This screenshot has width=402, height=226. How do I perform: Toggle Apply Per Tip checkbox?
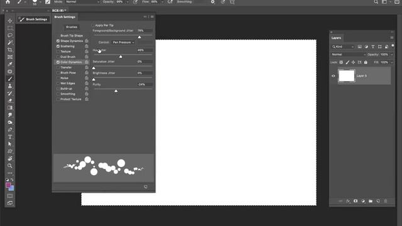pos(94,25)
